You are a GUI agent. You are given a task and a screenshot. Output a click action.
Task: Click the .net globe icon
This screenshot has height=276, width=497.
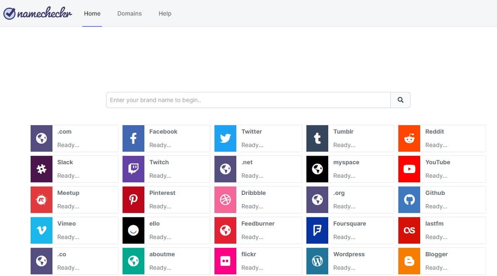point(225,169)
